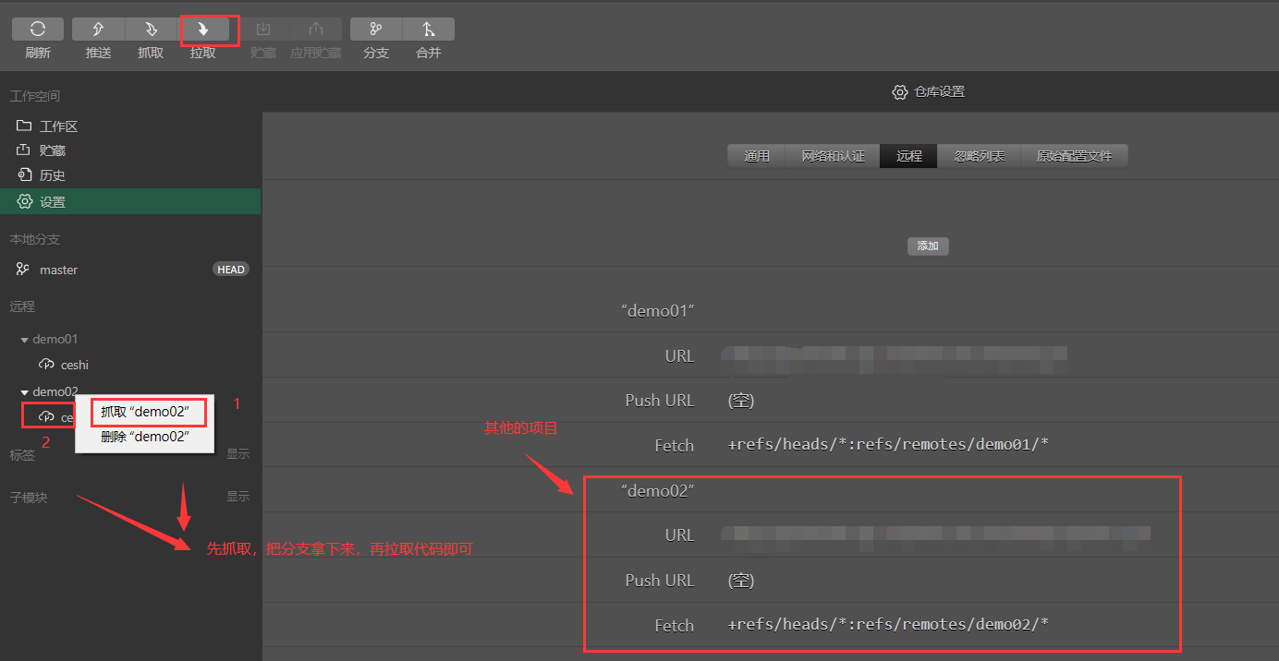Click the "demo02" remote heading
Screen dimensions: 1279x661
pyautogui.click(x=657, y=491)
